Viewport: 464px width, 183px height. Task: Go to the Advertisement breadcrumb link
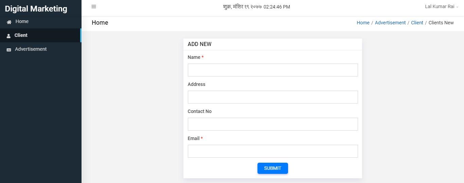[390, 23]
